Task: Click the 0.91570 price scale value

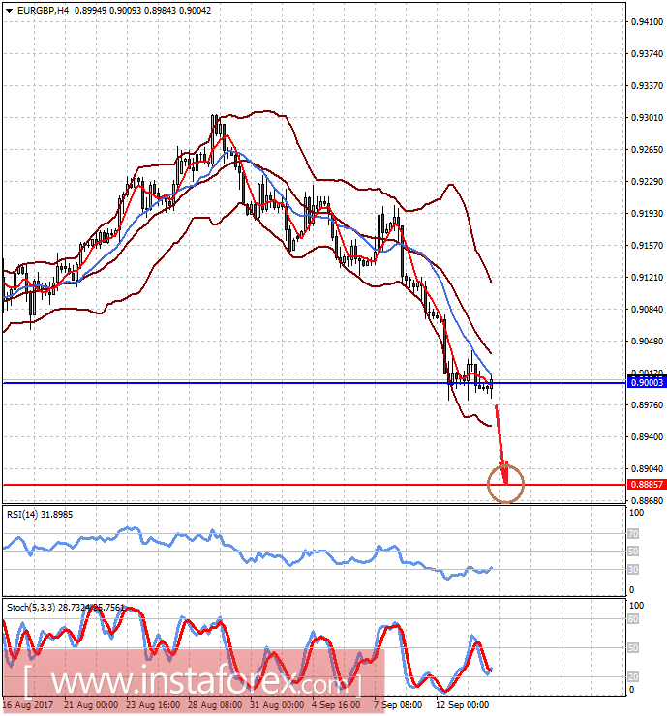Action: click(x=647, y=246)
